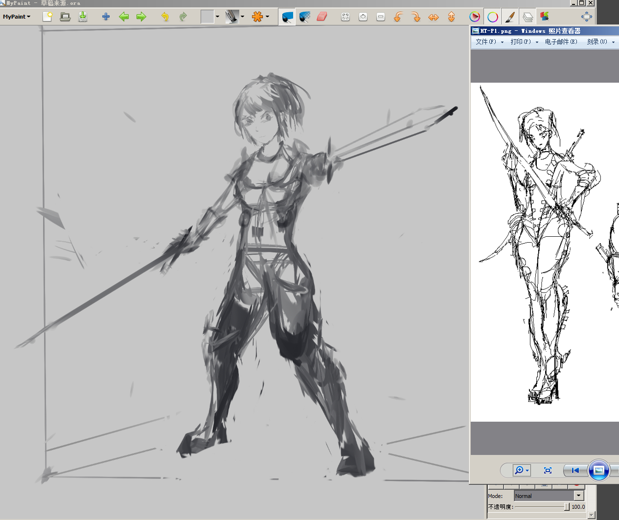Create a new blank canvas
Image resolution: width=619 pixels, height=520 pixels.
(47, 17)
